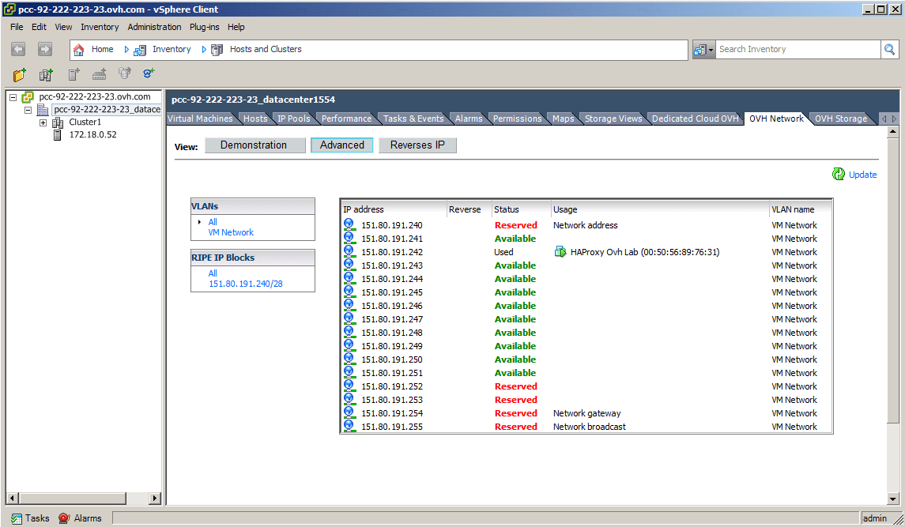Sort by the IP address column header
905x527 pixels.
[394, 209]
